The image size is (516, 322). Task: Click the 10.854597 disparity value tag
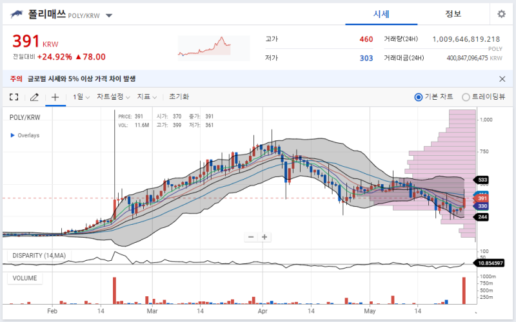[490, 263]
